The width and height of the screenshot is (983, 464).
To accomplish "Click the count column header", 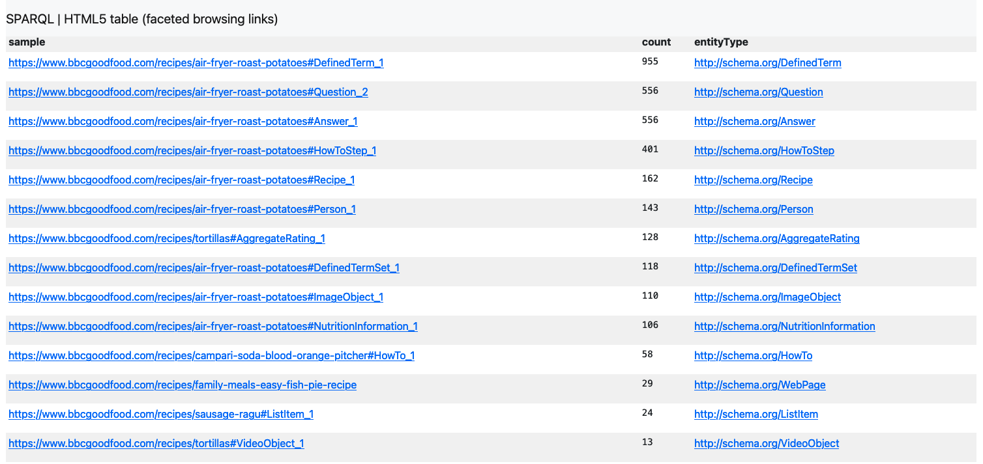I will coord(656,42).
